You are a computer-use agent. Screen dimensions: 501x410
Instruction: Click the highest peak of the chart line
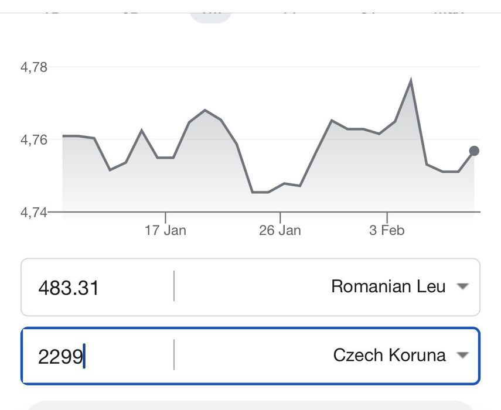click(x=411, y=80)
